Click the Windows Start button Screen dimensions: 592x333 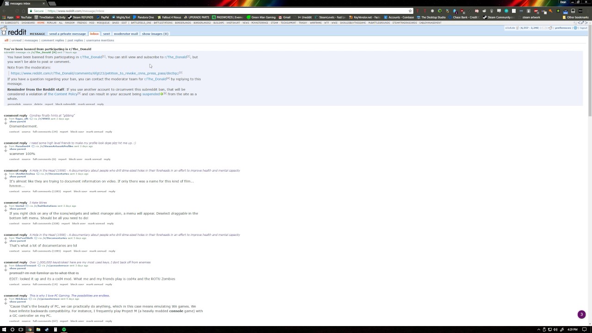(x=4, y=329)
